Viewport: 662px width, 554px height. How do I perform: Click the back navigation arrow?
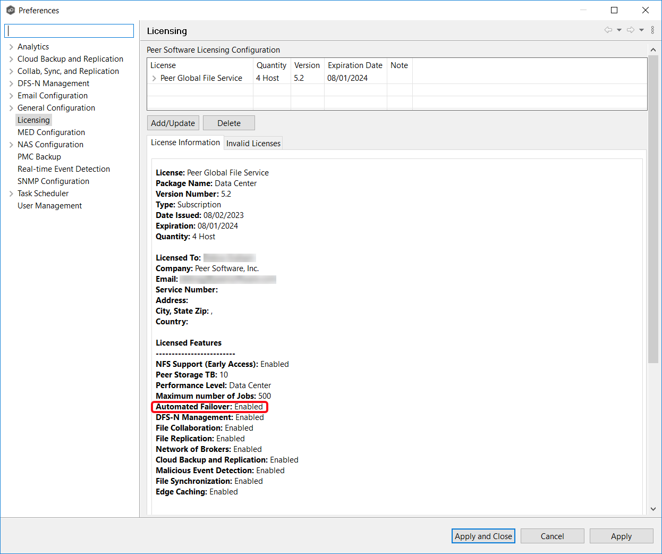[608, 30]
